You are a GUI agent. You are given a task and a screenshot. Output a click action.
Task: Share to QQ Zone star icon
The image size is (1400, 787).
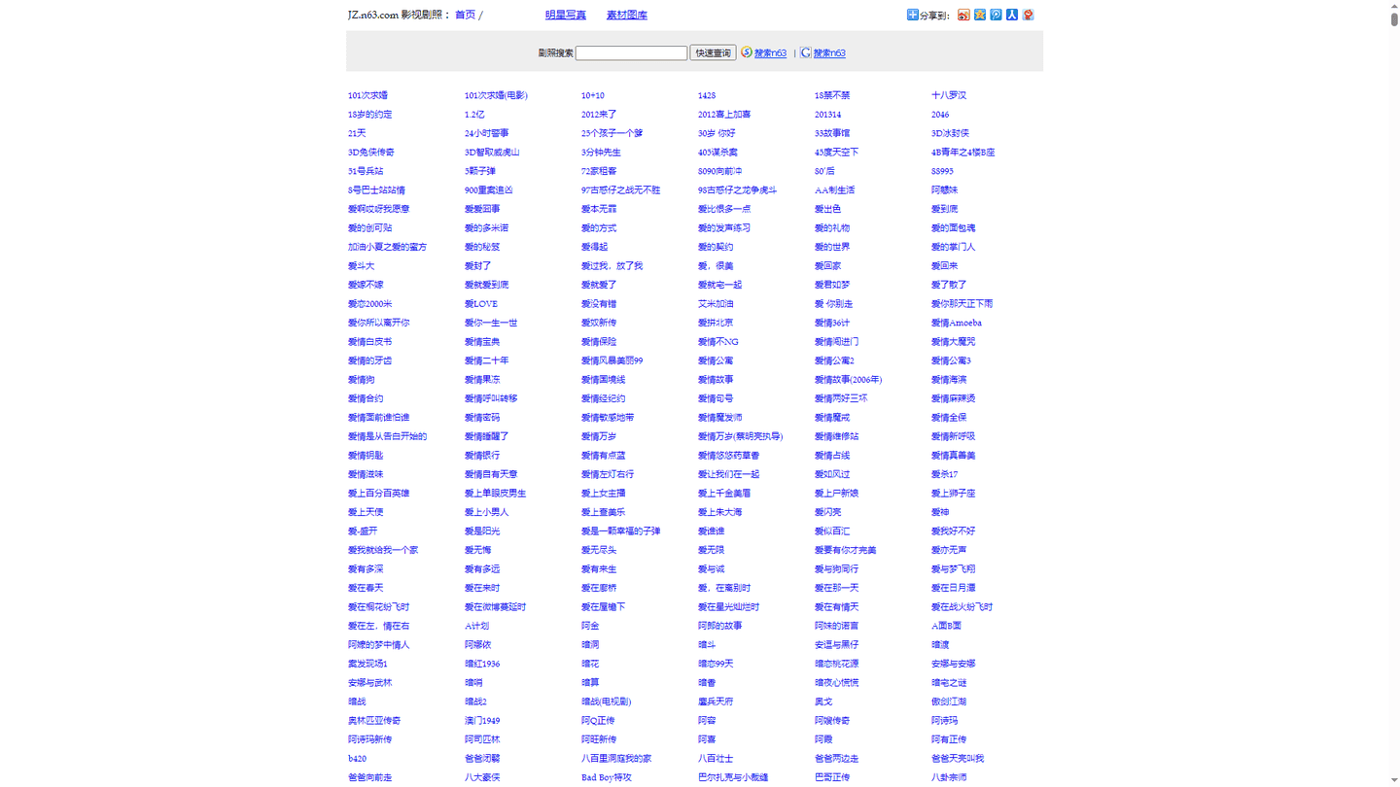tap(980, 15)
